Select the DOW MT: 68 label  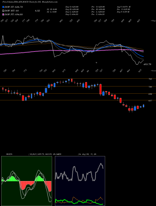(12, 11)
